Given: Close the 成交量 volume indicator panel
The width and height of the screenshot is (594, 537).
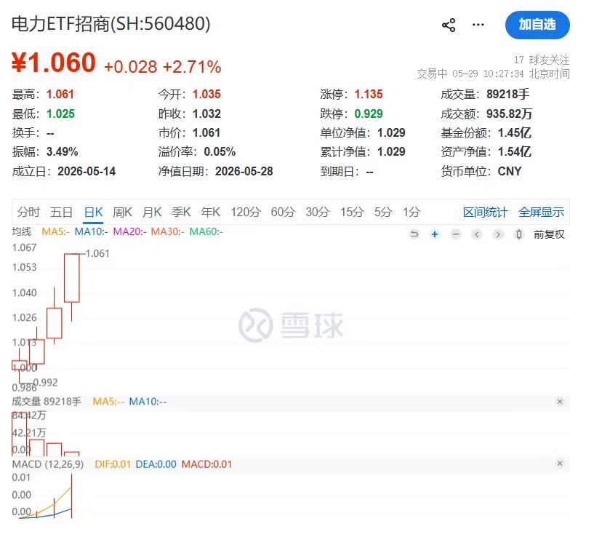Looking at the screenshot, I should tap(560, 401).
